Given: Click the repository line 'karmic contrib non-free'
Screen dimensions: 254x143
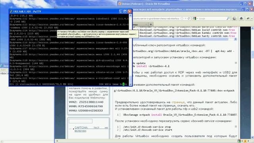Looking at the screenshot, I should (219, 33).
